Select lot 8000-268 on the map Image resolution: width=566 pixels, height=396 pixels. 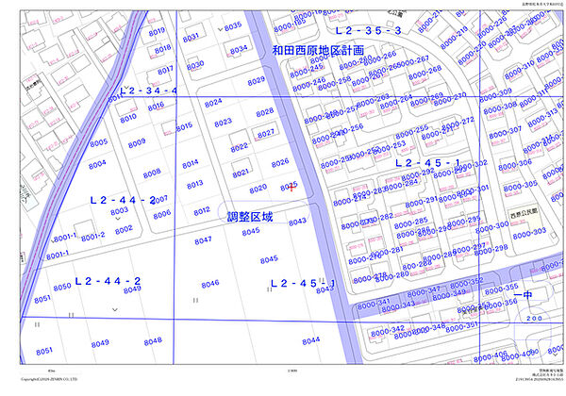coord(424,74)
